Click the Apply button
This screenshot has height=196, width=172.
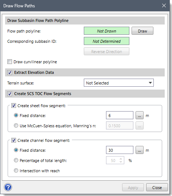point(133,187)
